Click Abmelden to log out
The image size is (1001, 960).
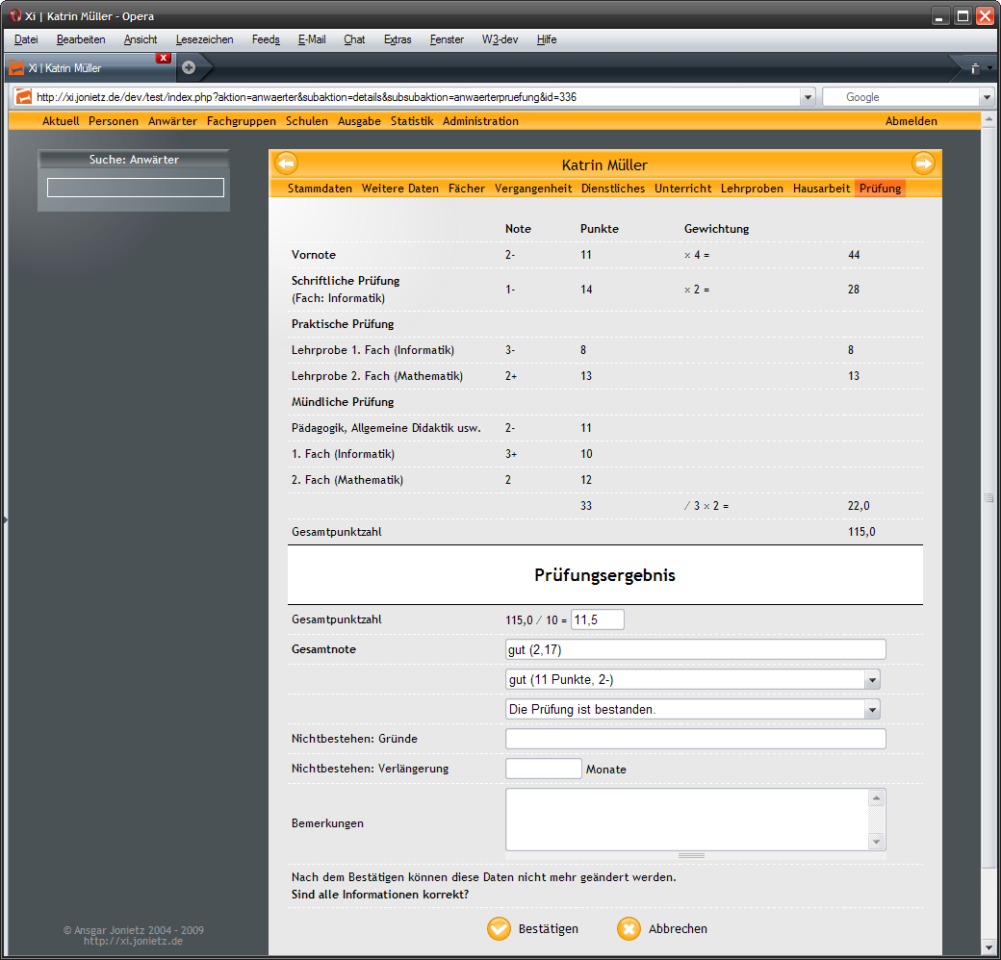pyautogui.click(x=911, y=121)
